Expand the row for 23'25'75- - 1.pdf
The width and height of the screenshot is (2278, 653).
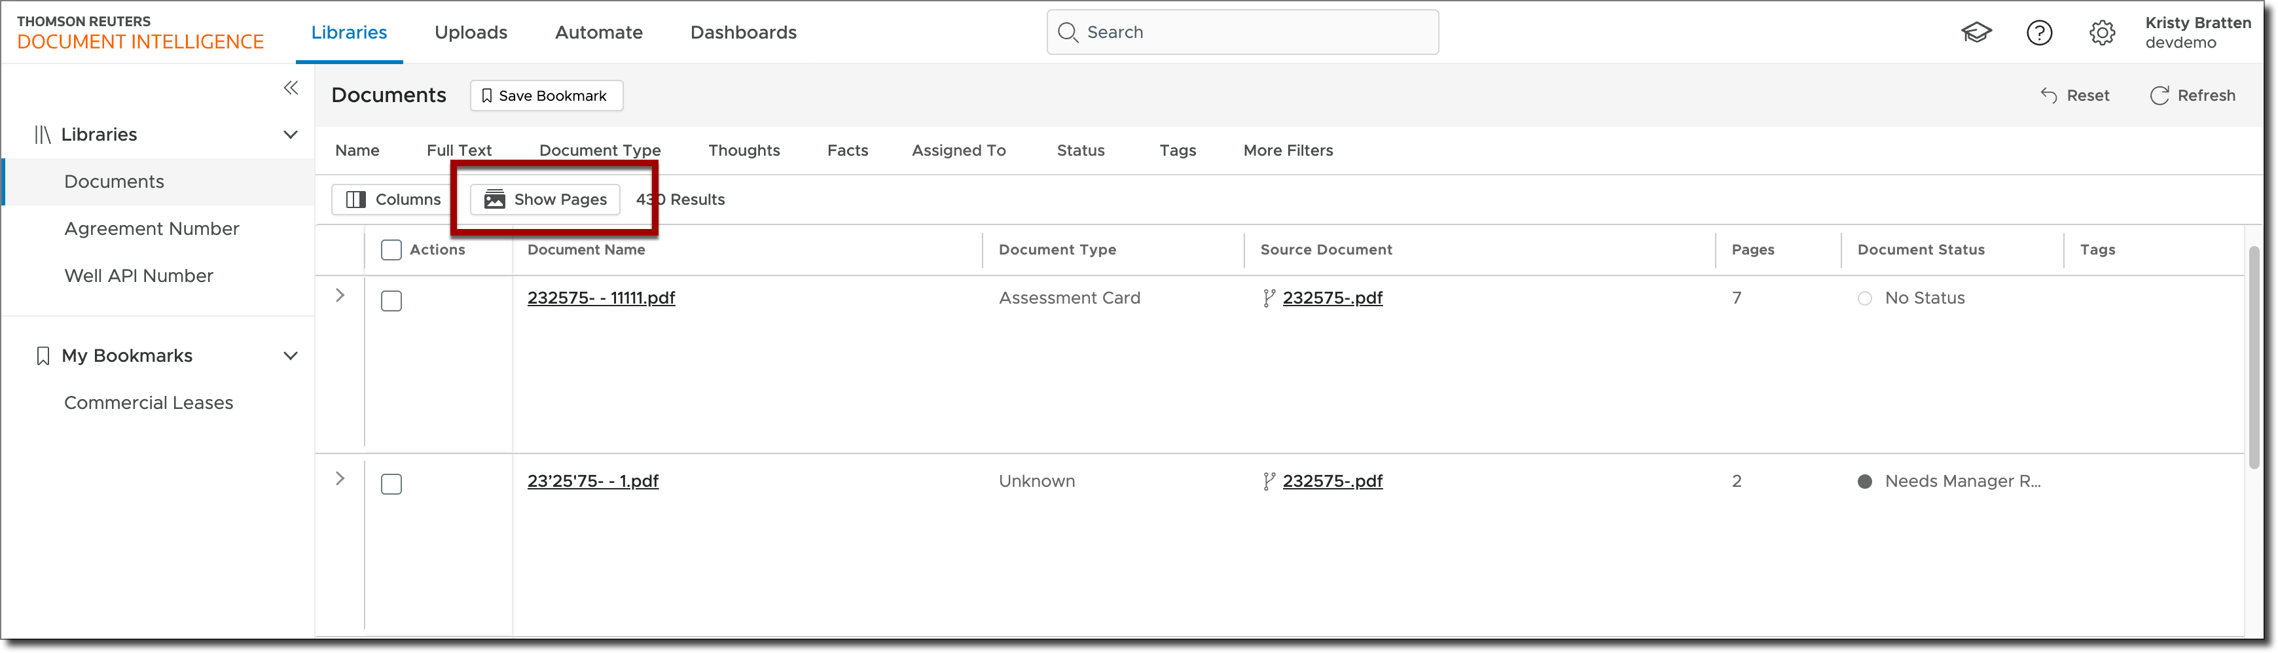(340, 478)
